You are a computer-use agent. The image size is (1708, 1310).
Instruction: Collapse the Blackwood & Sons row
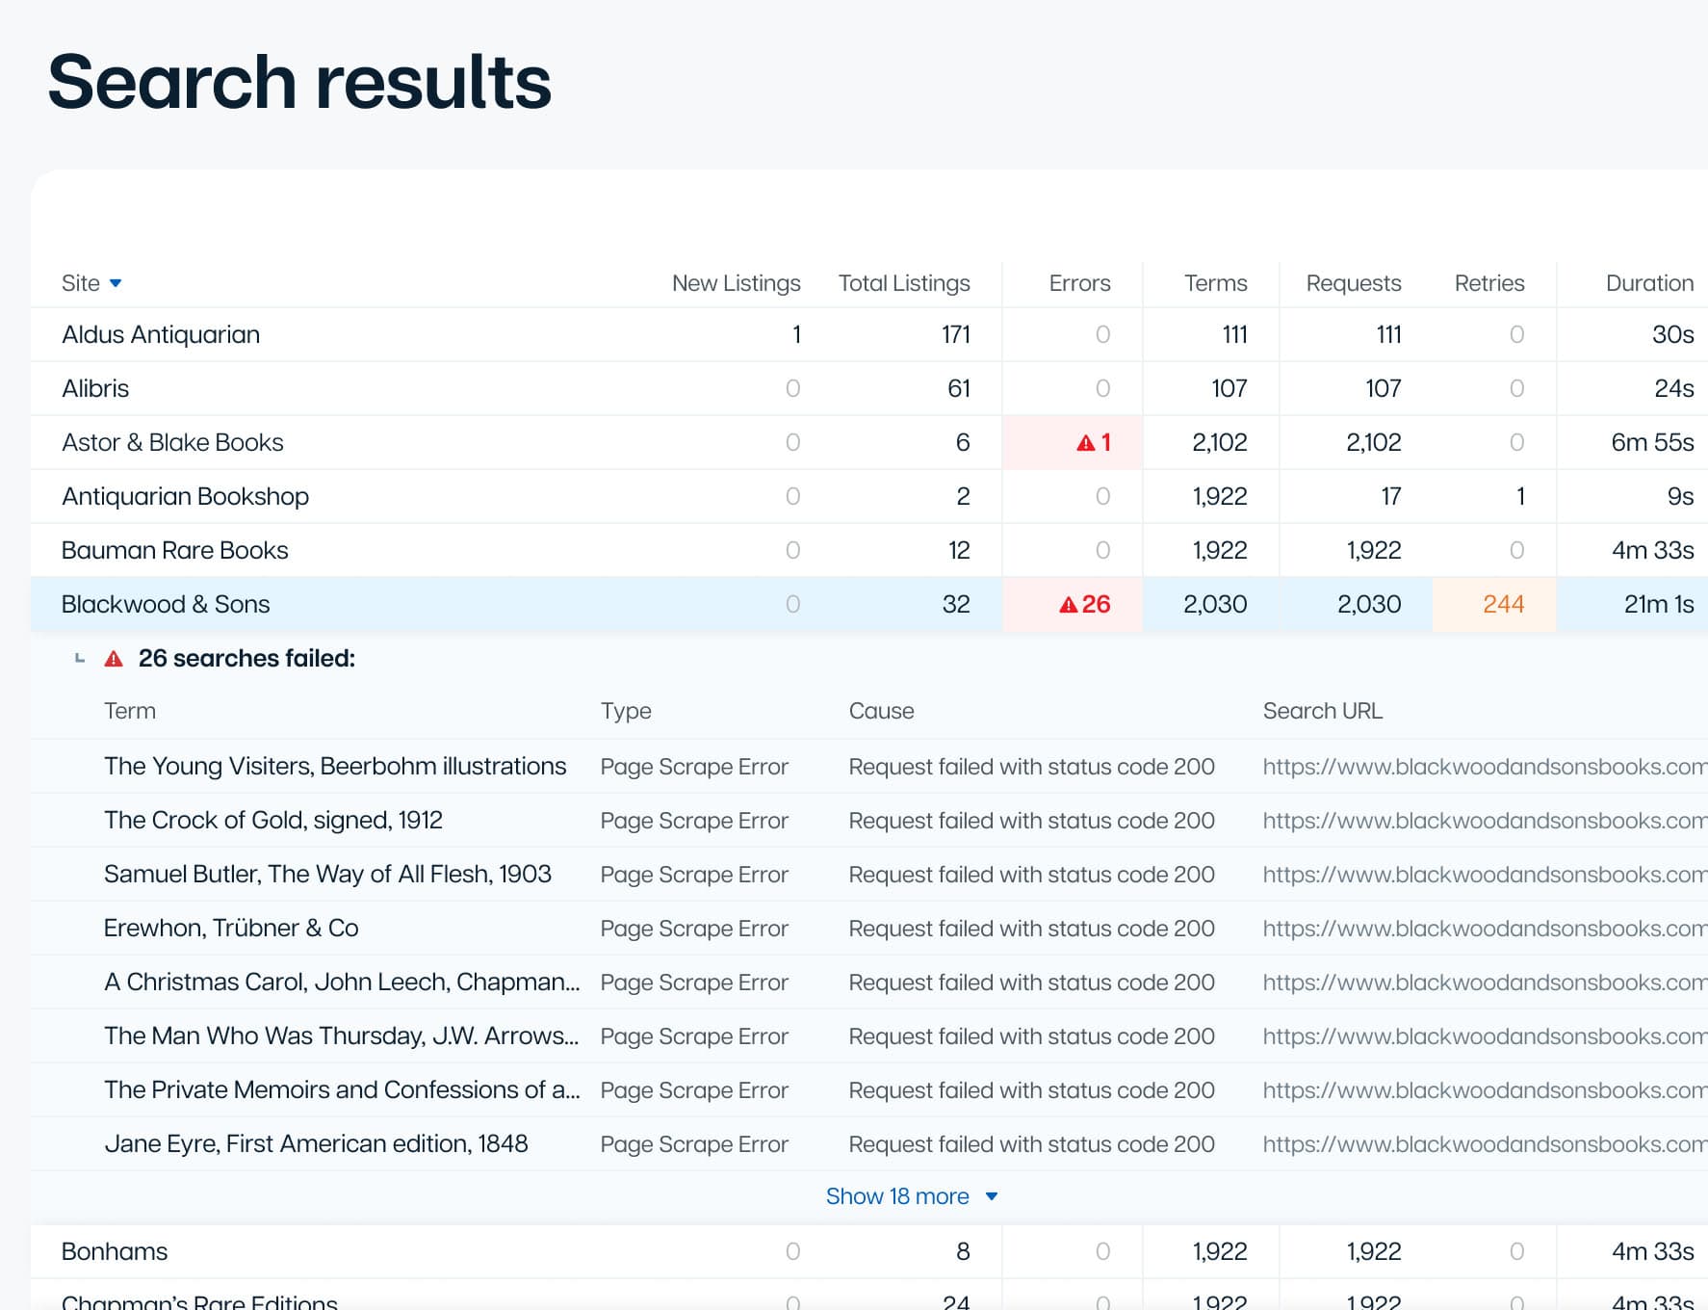pos(869,605)
